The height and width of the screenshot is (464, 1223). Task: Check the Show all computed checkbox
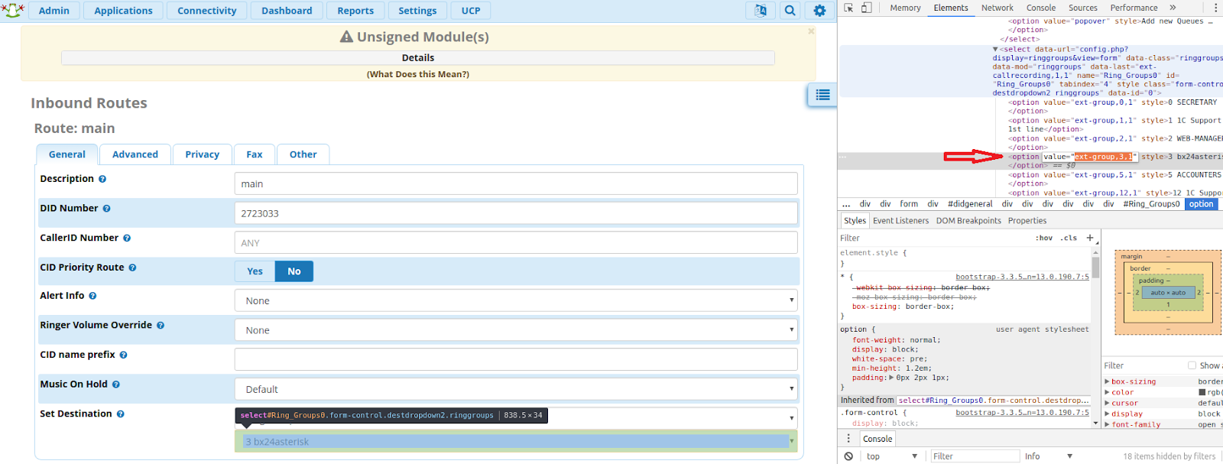coord(1192,365)
